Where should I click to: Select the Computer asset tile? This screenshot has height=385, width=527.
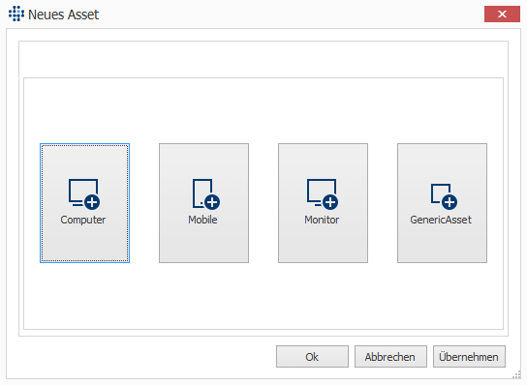click(x=84, y=203)
